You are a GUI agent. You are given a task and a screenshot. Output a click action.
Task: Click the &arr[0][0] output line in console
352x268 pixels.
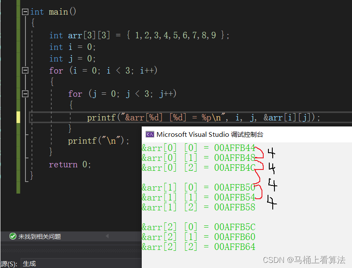[x=198, y=148]
